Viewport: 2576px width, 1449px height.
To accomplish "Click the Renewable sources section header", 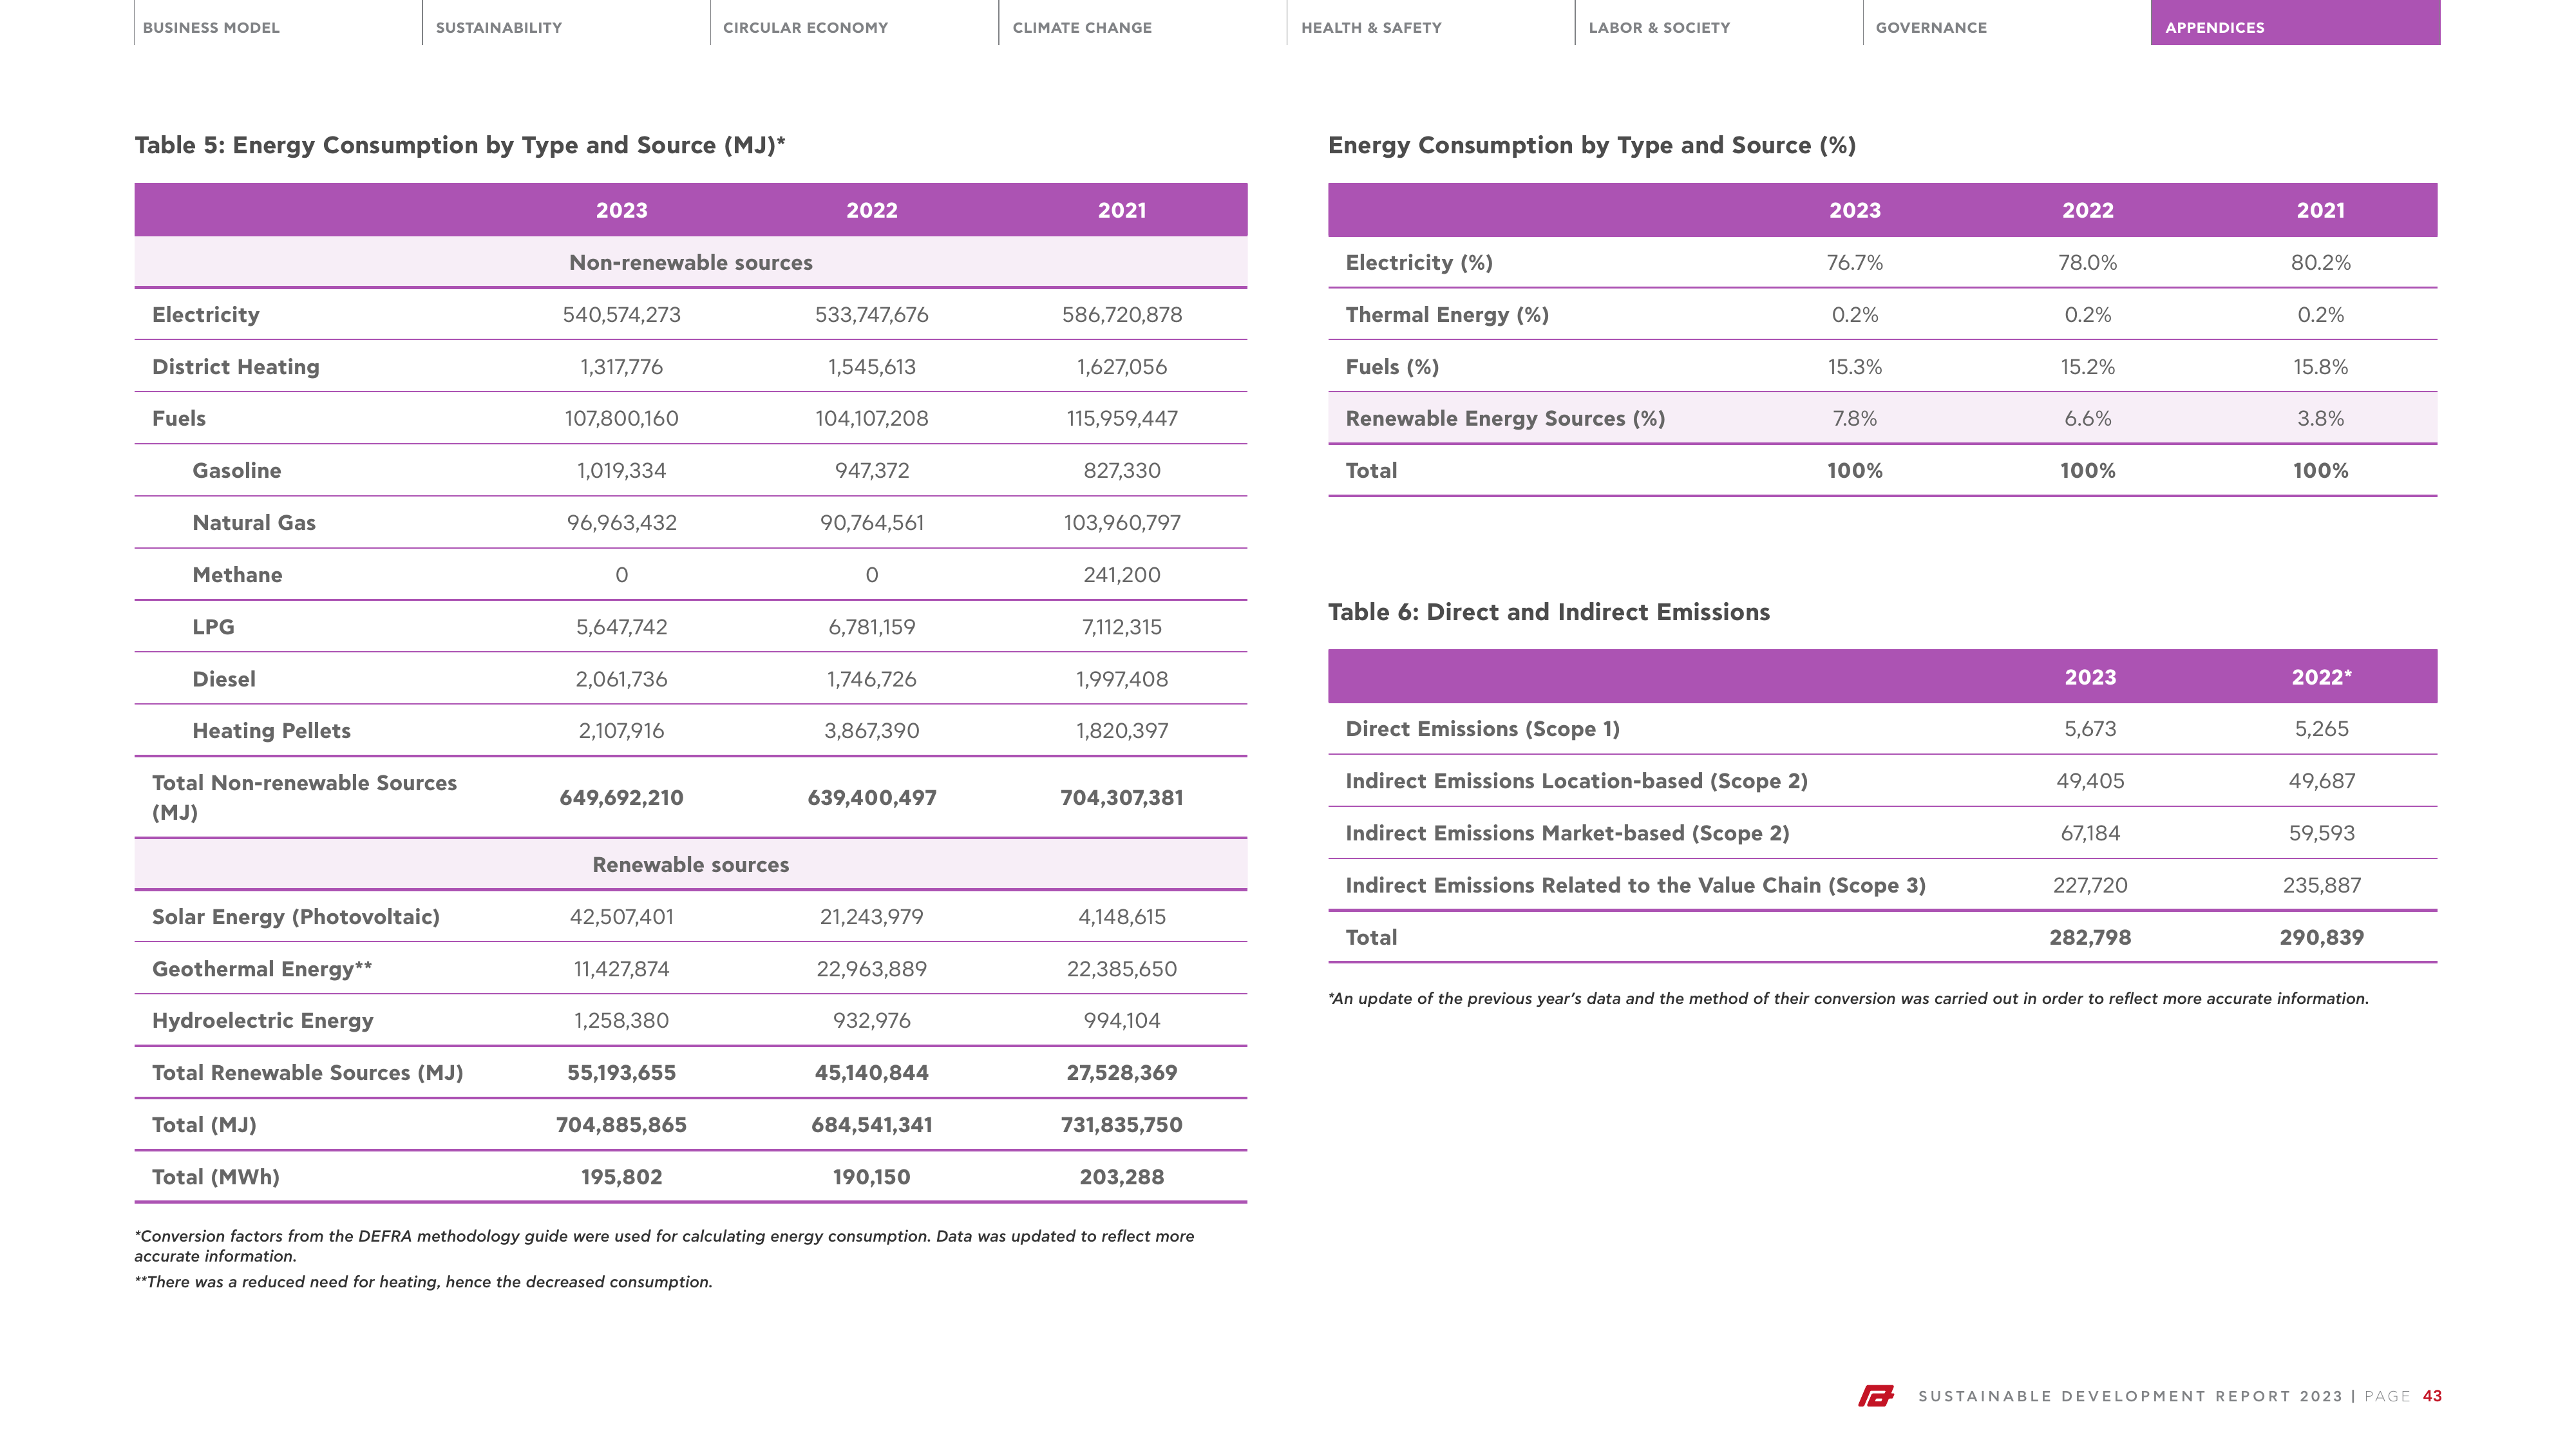I will 690,865.
